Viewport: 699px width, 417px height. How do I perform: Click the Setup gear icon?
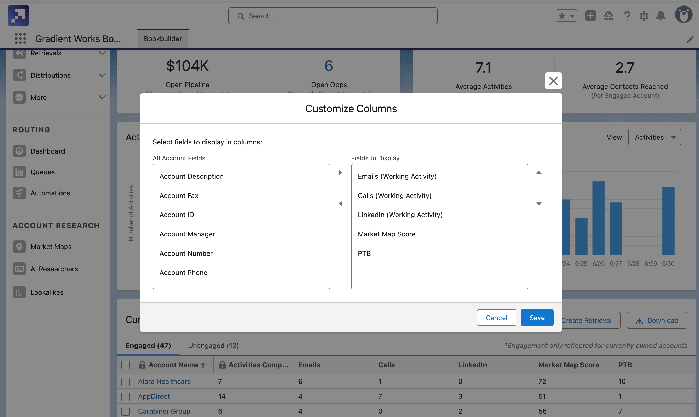point(644,16)
